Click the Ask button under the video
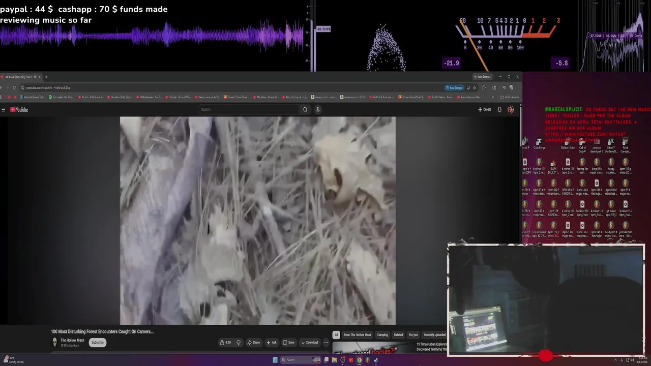Screen dimensions: 651x366 point(272,343)
